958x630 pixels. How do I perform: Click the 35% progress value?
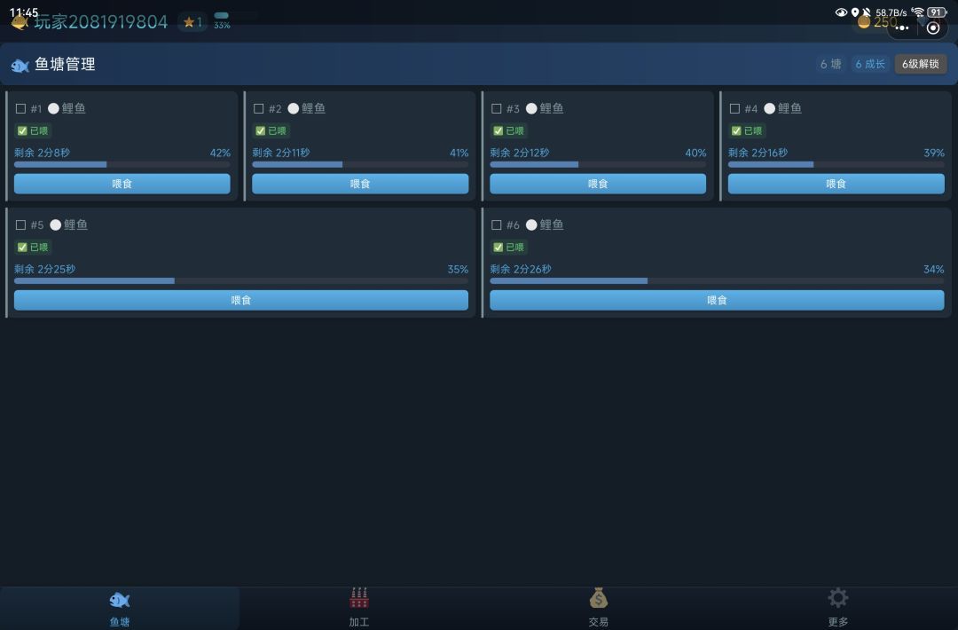tap(458, 269)
